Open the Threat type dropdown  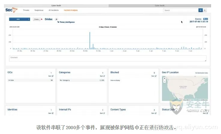[x=37, y=19]
